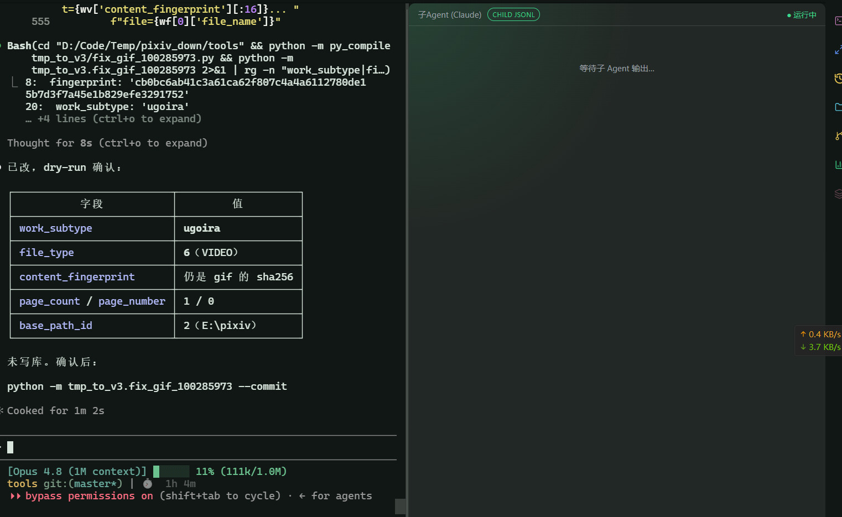Click code line number 555
842x517 pixels.
(40, 22)
